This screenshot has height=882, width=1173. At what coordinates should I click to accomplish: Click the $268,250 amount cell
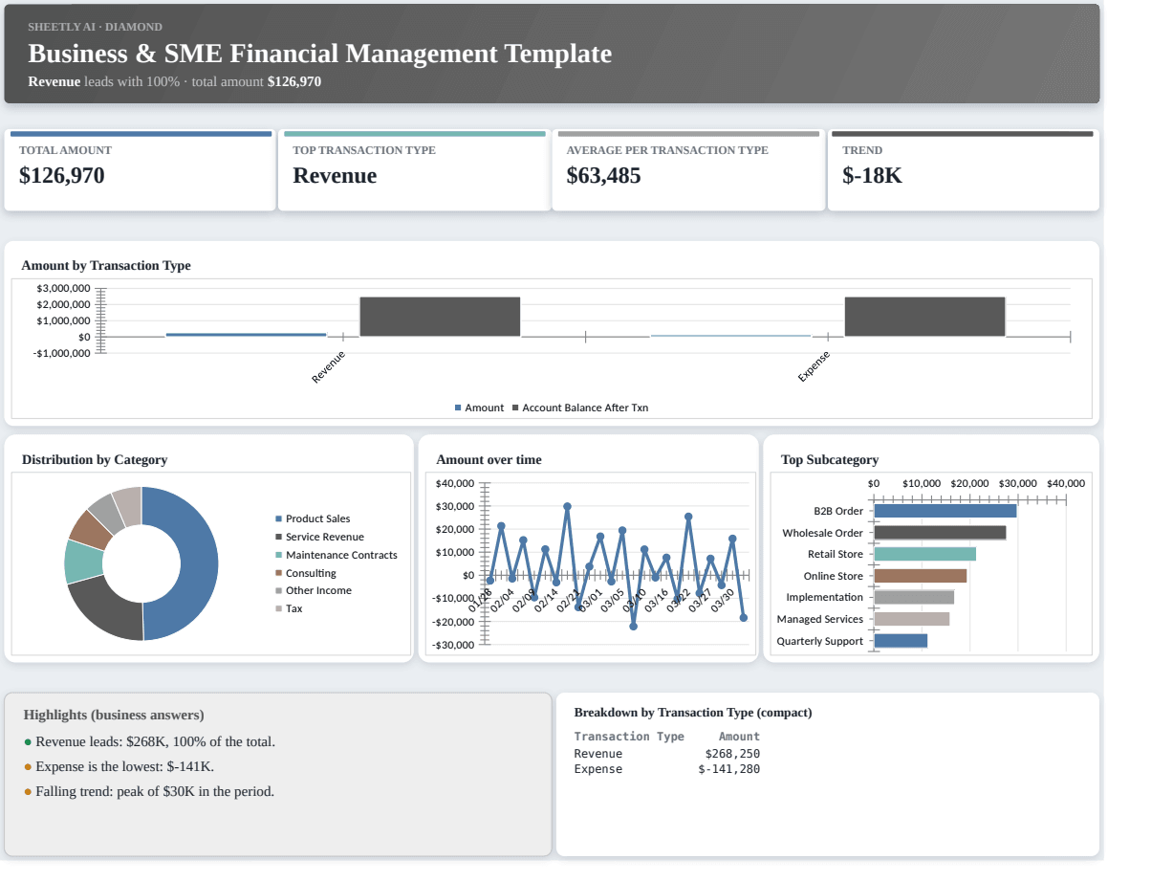click(x=732, y=754)
